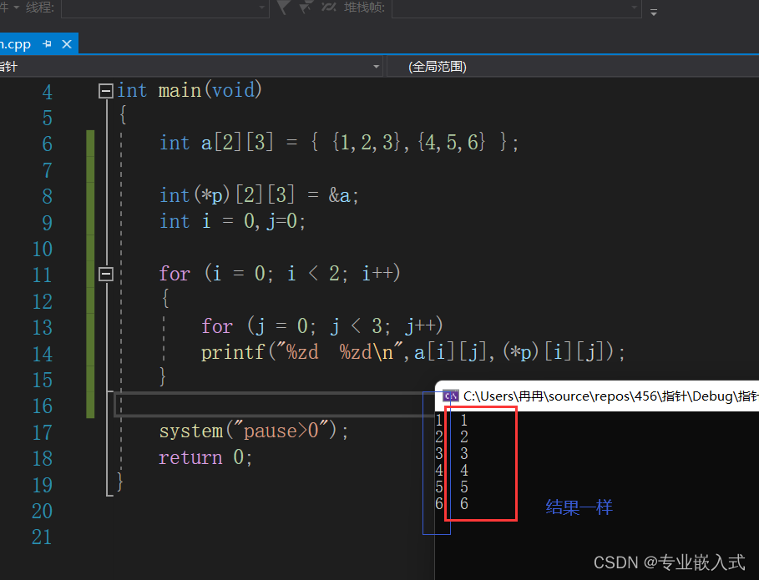The image size is (759, 580).
Task: Click the outer loop 'for (i = 0; i < 2; i++)'
Action: click(279, 274)
